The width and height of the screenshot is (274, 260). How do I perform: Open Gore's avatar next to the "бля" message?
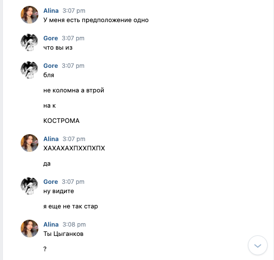pyautogui.click(x=30, y=70)
